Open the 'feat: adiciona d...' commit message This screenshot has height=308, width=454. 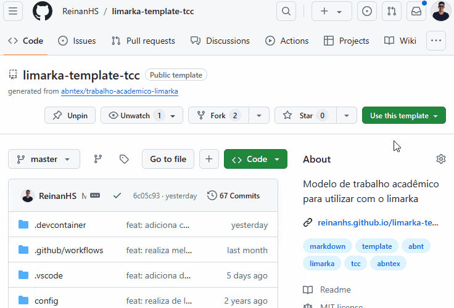(x=159, y=275)
